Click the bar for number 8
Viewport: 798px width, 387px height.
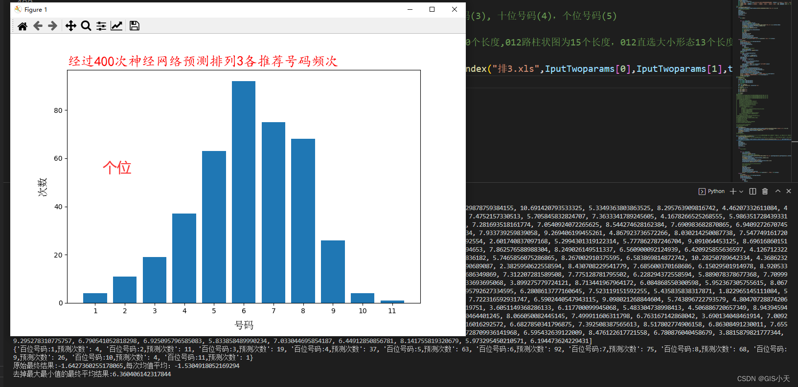303,221
